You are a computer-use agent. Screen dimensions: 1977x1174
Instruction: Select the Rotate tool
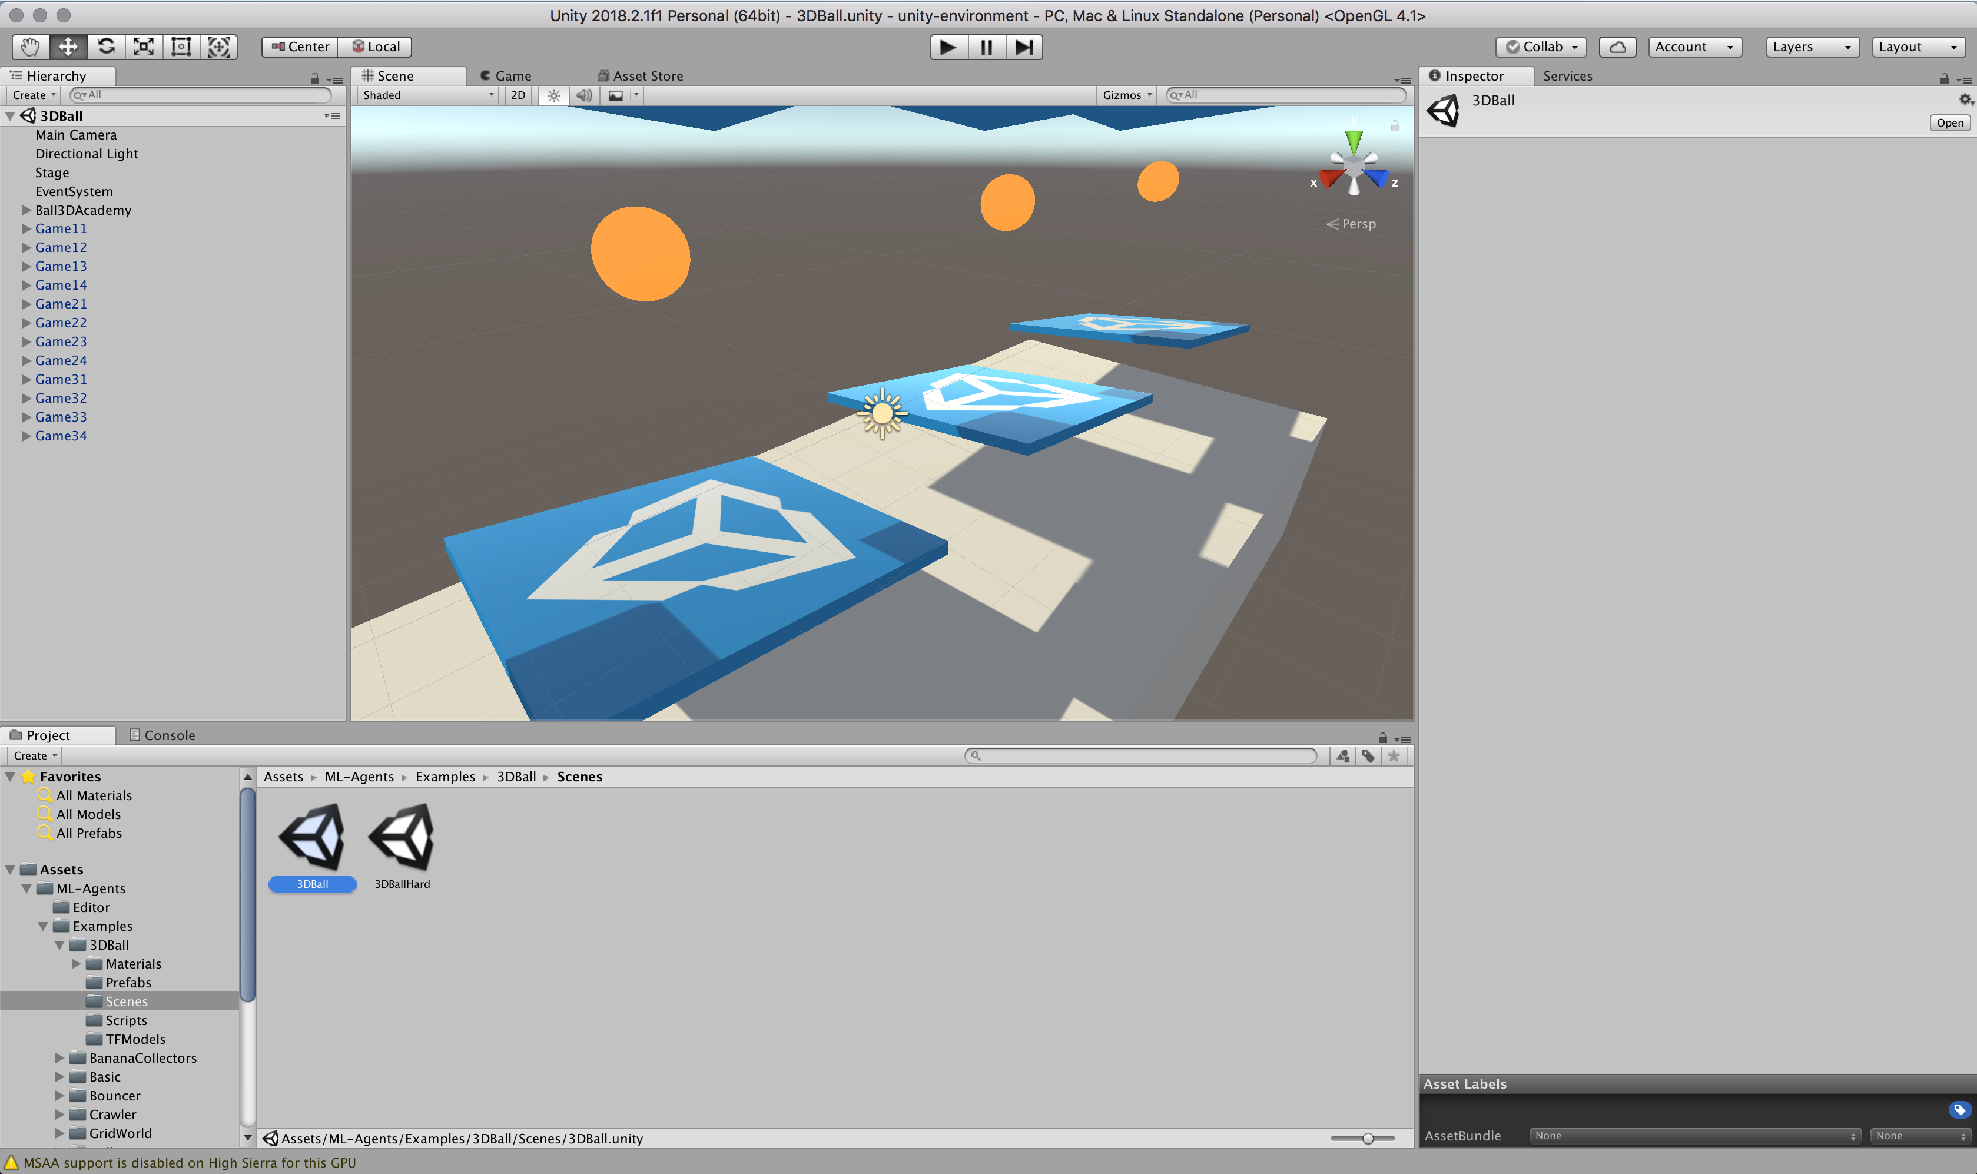[105, 47]
